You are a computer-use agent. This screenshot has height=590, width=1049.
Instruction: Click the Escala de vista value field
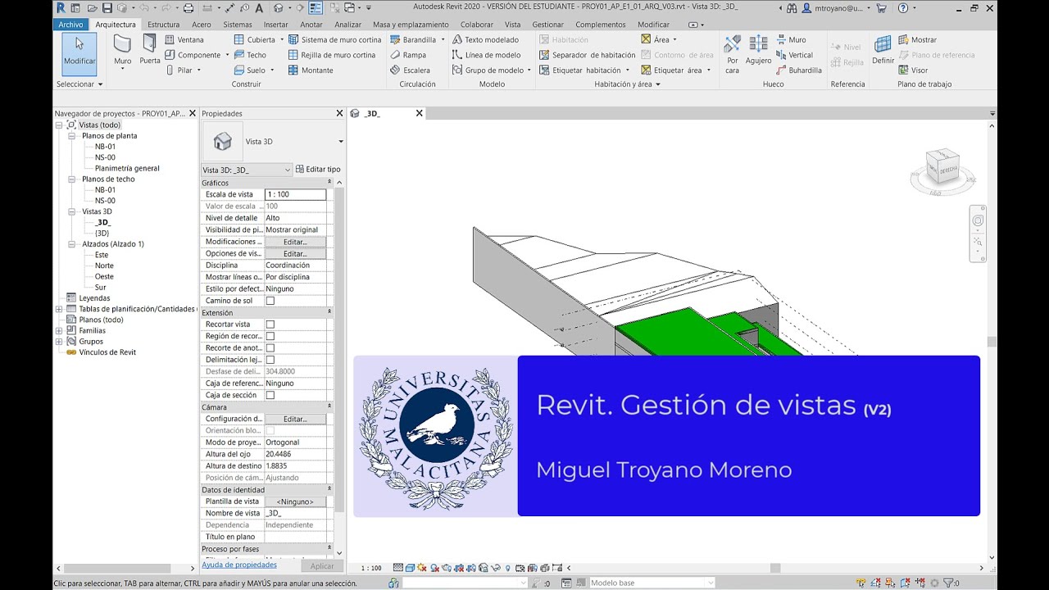(x=295, y=195)
